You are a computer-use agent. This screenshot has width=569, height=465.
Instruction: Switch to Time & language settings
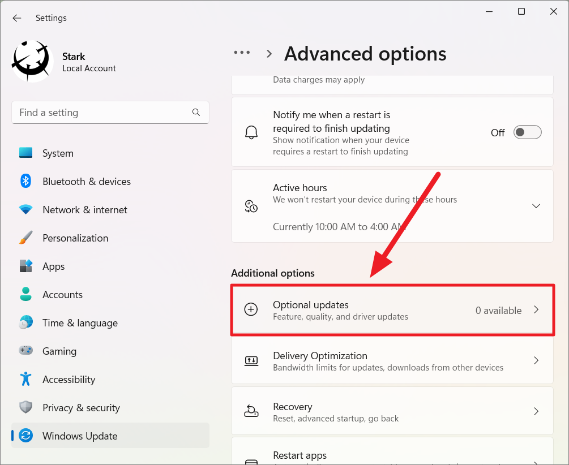[26, 322]
